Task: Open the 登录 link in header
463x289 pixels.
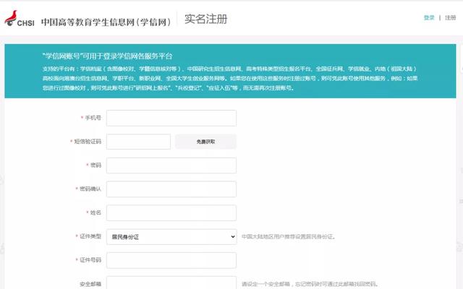Action: coord(429,17)
